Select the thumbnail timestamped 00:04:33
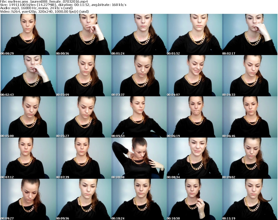Image resolution: width=278 pixels, height=220 pixels. 250,76
